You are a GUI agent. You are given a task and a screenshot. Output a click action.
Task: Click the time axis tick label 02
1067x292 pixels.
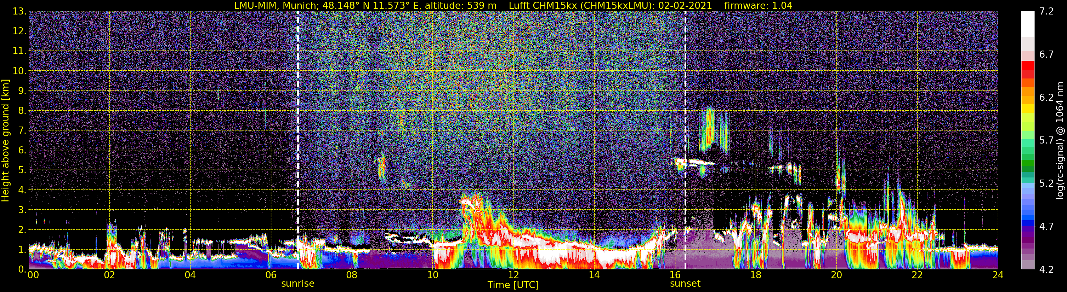109,275
